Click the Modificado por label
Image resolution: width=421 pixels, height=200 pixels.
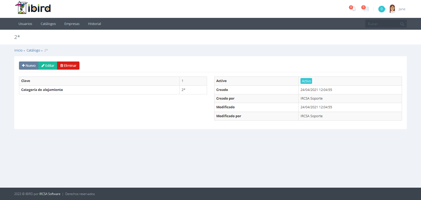click(229, 116)
